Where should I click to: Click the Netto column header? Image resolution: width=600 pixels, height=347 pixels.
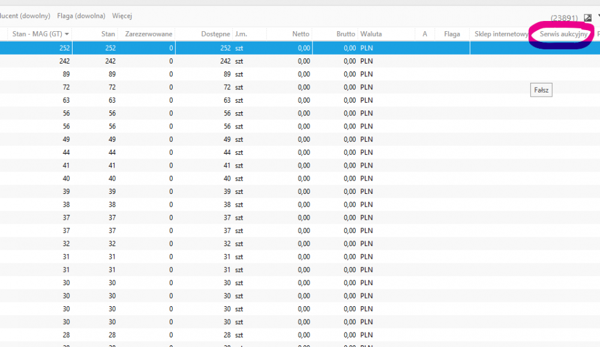tap(301, 34)
